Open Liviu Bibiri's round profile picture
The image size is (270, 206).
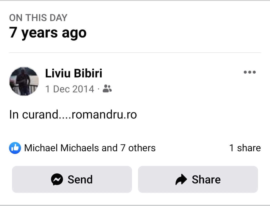(24, 81)
